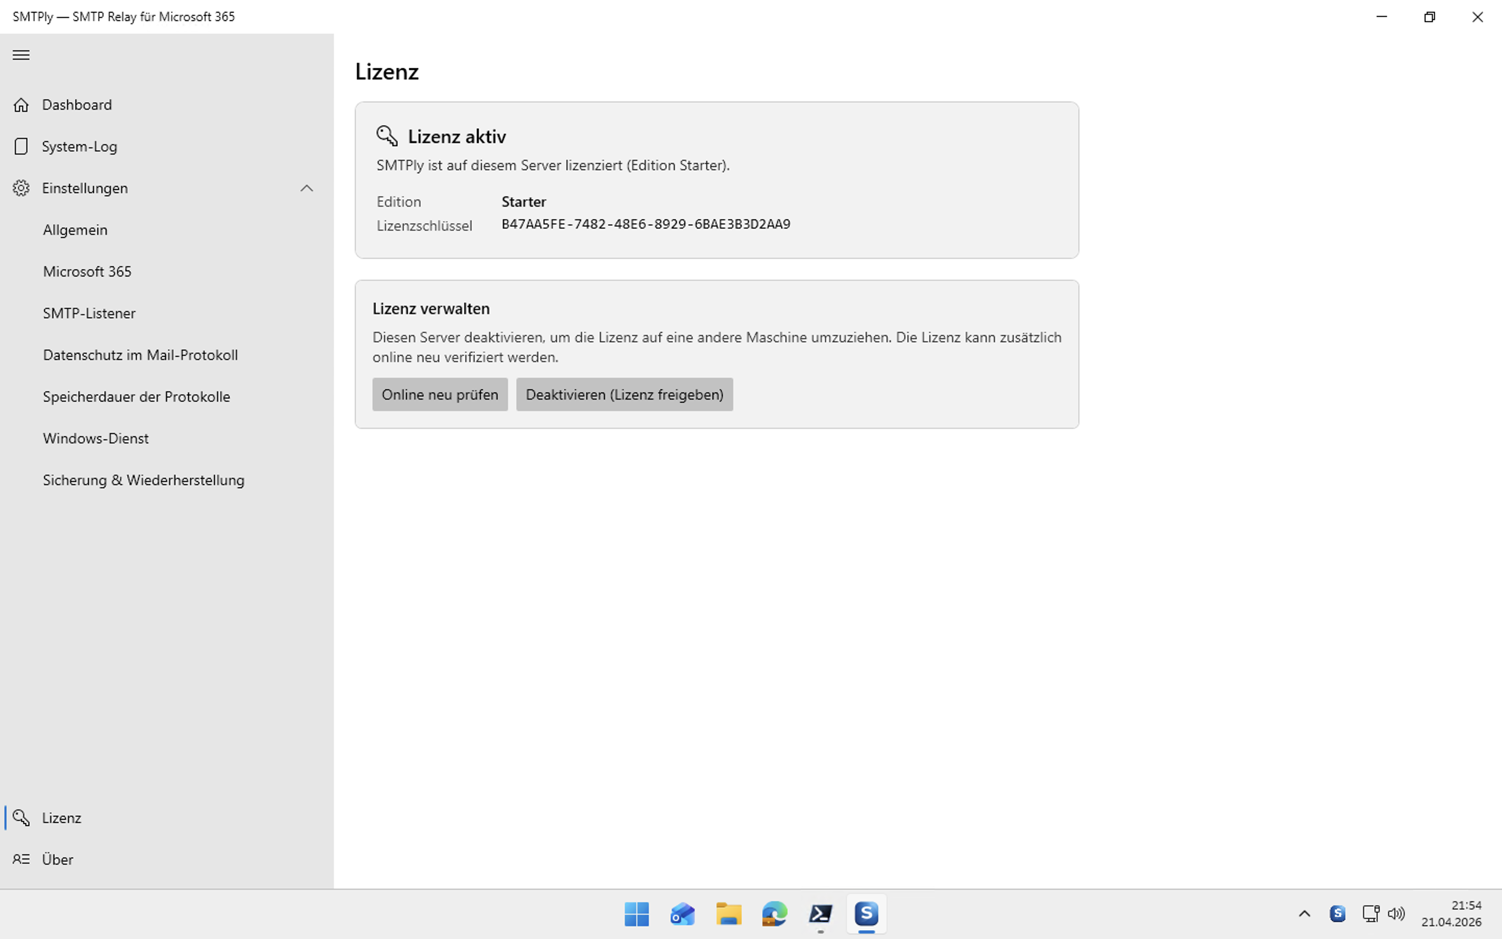Open the Allgemein settings page
Screen dimensions: 1502x939
tap(75, 230)
